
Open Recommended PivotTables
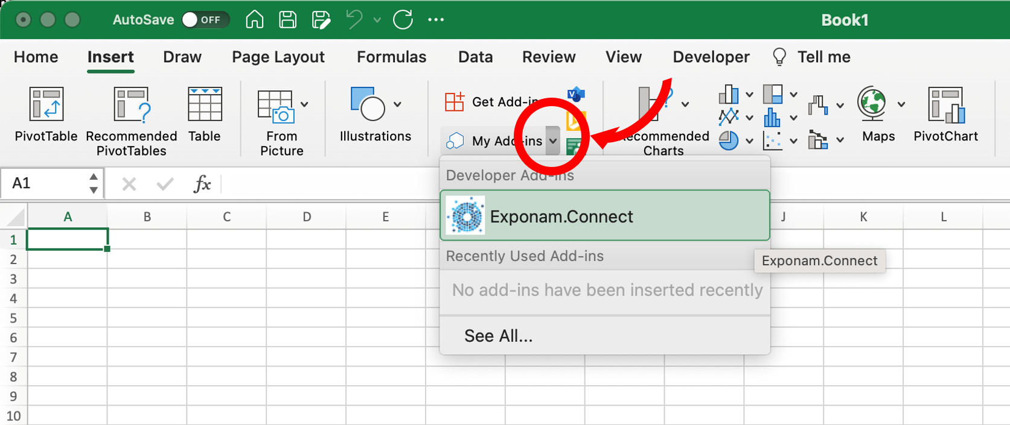click(x=132, y=105)
